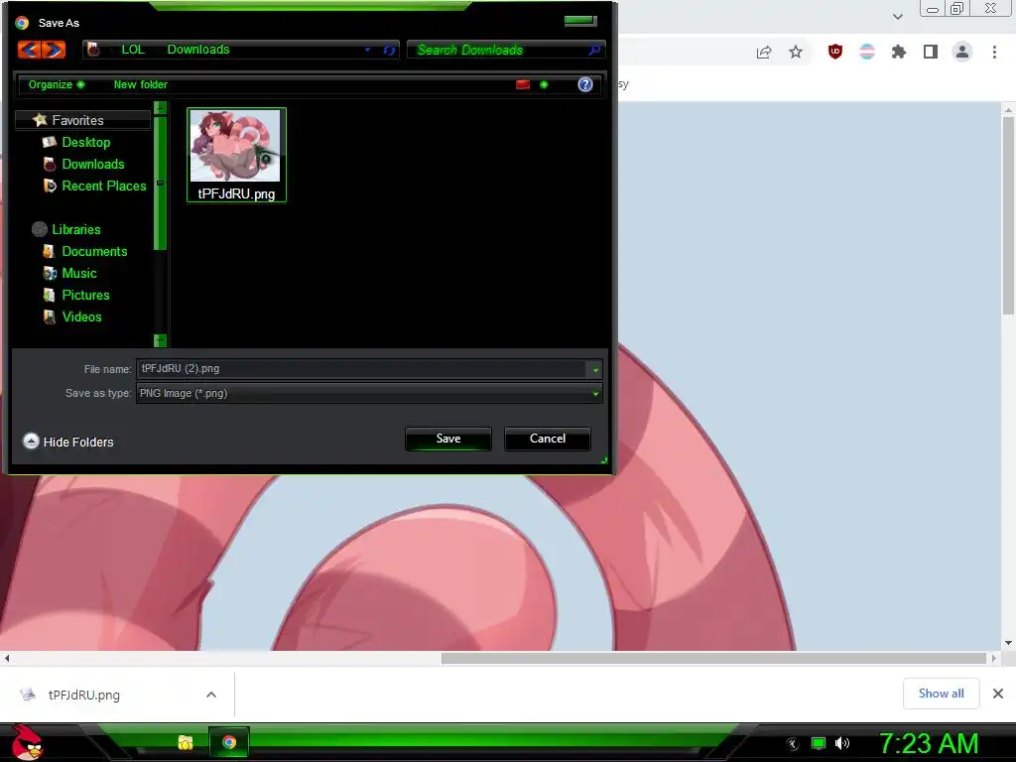Click the navigation pane scroll down arrow

coord(161,340)
